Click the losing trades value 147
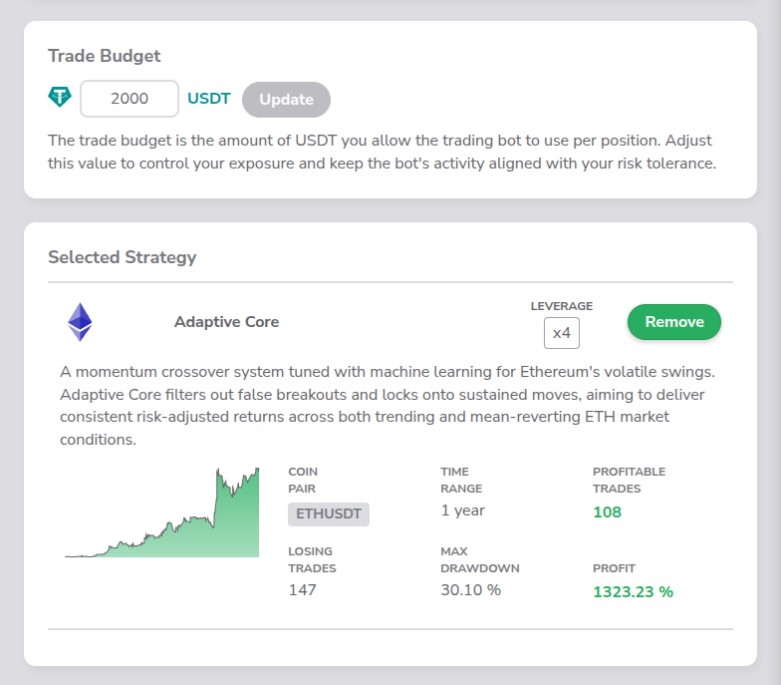Image resolution: width=781 pixels, height=685 pixels. click(x=303, y=590)
